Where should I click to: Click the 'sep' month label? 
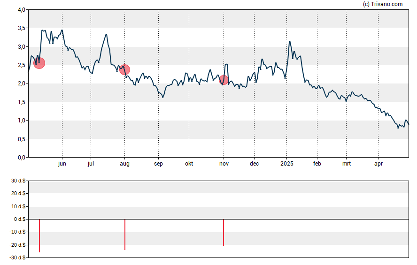tap(158, 164)
